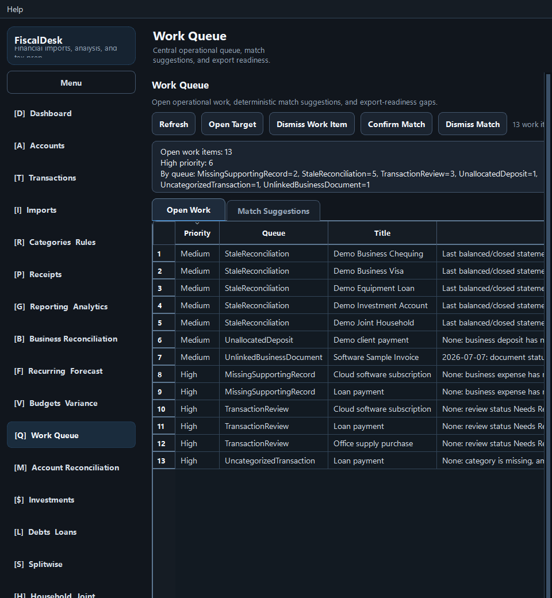Sort by the Title column header
The image size is (552, 598).
click(x=382, y=233)
